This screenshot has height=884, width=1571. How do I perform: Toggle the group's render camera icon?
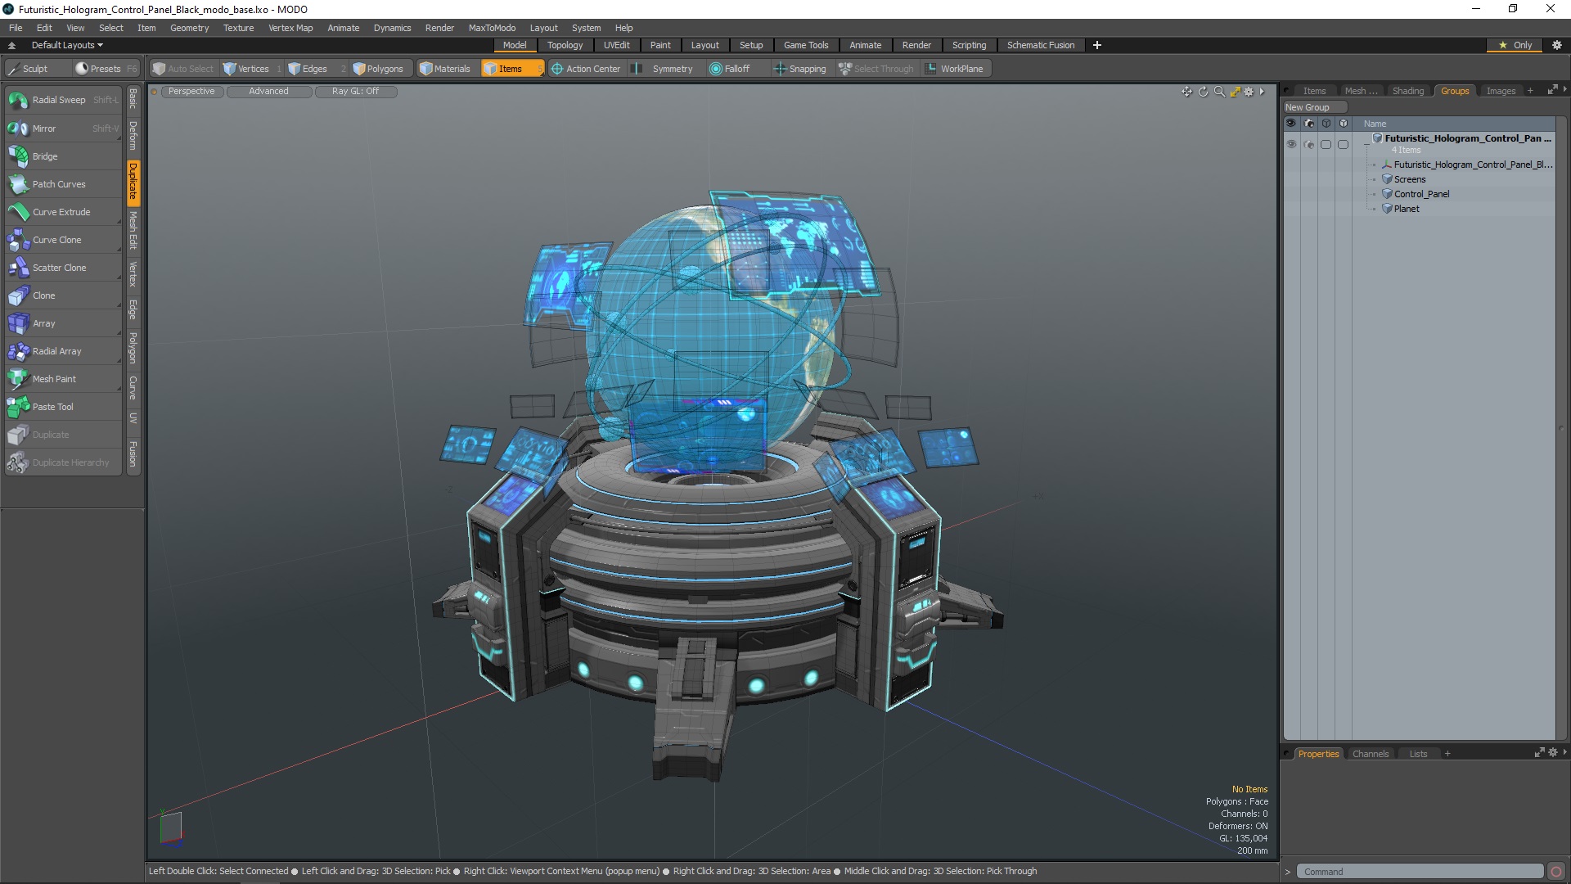[1308, 144]
